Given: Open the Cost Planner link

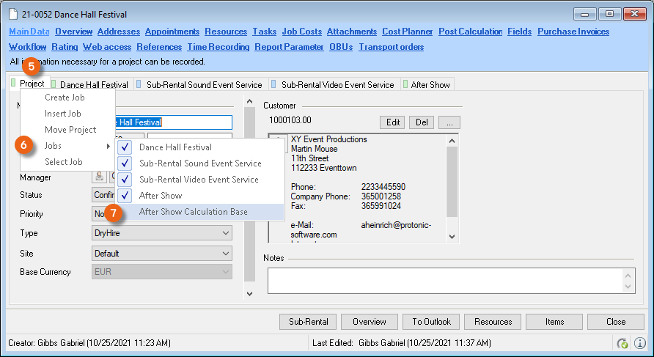Looking at the screenshot, I should [407, 32].
